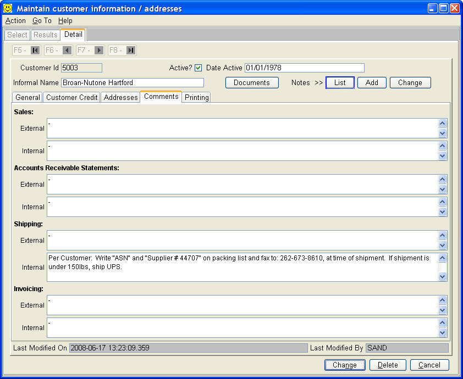The width and height of the screenshot is (463, 379).
Task: Go to previous record with F6 button
Action: tap(58, 50)
